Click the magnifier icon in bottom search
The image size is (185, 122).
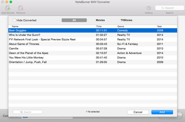tap(22, 112)
